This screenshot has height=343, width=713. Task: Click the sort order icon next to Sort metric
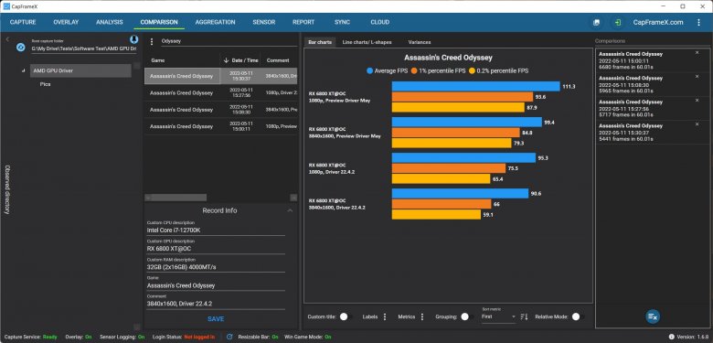click(x=524, y=316)
